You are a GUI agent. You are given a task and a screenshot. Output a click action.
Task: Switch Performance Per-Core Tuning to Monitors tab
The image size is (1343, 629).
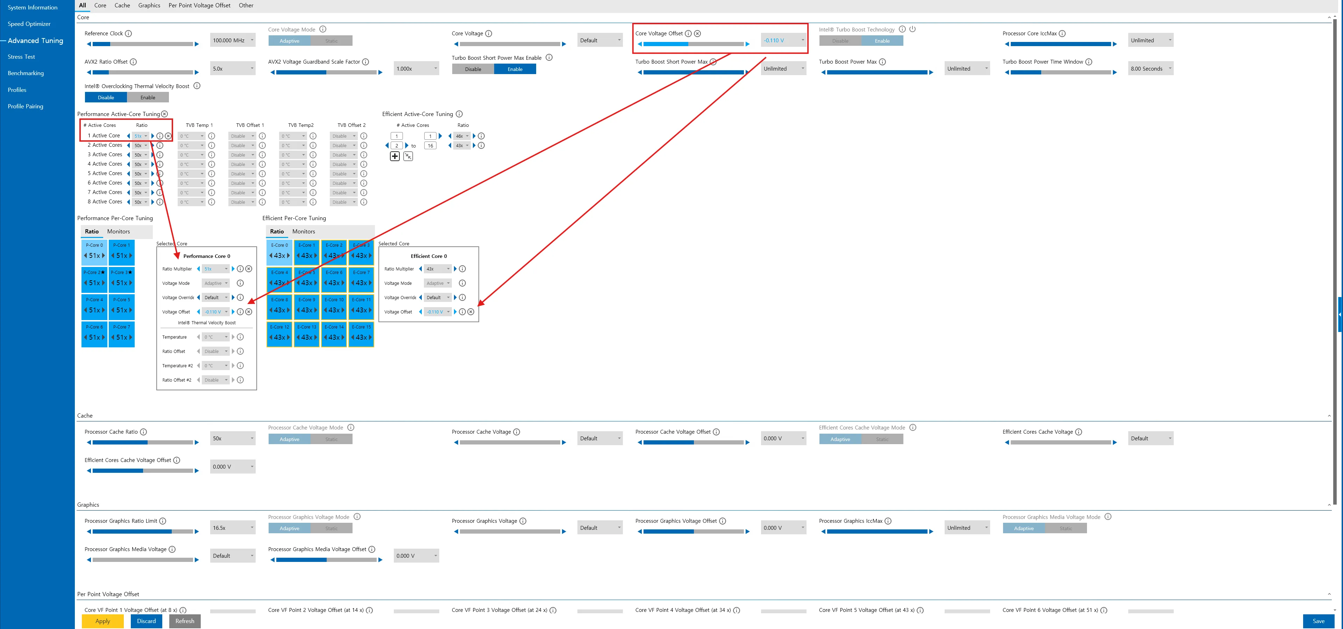118,232
